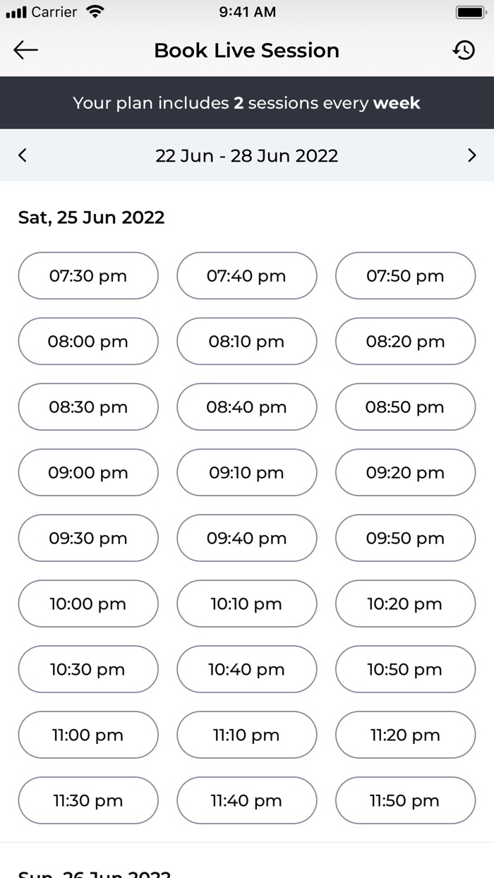Open the booking history clock icon
The height and width of the screenshot is (878, 494).
tap(464, 50)
